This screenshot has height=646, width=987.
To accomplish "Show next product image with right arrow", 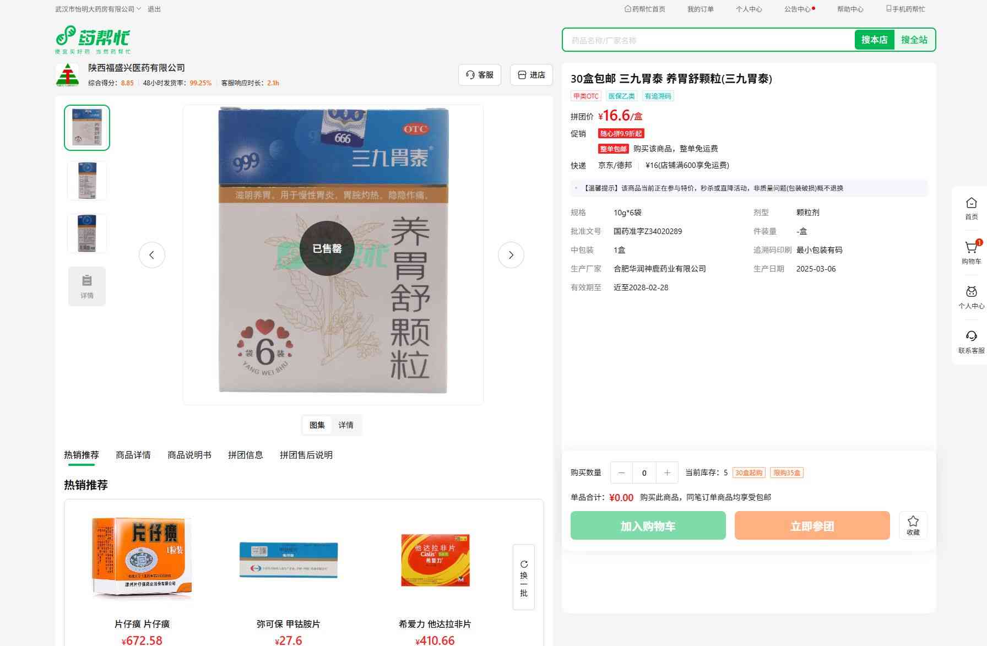I will 511,255.
